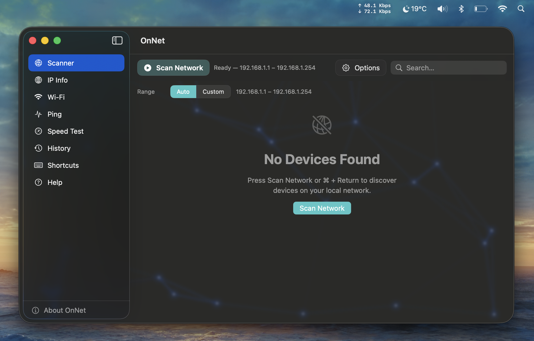Click the No Devices Found heading
This screenshot has height=341, width=534.
coord(322,159)
